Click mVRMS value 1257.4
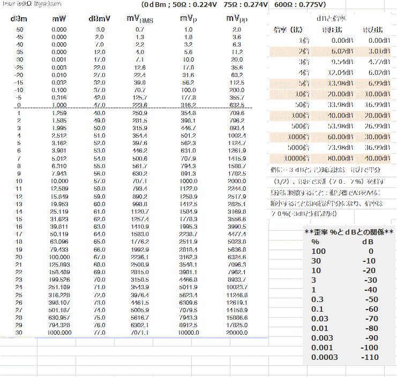This screenshot has width=397, height=377. pyautogui.click(x=140, y=219)
